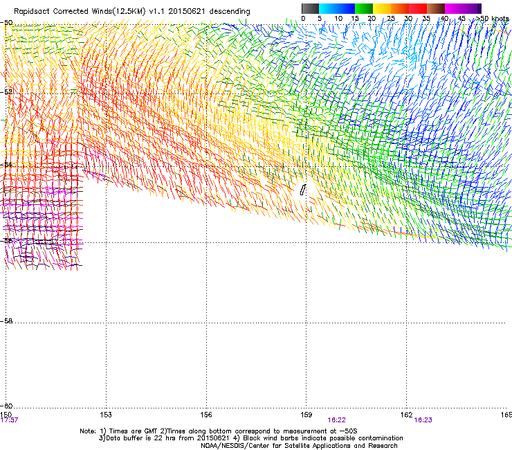The width and height of the screenshot is (512, 450).
Task: Click the longitude label '153'
Action: (x=106, y=415)
